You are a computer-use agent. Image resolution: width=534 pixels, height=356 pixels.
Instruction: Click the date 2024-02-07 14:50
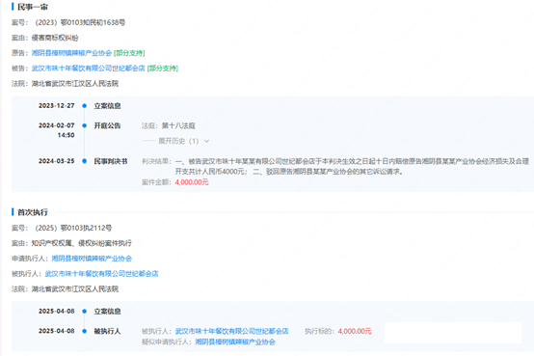pyautogui.click(x=57, y=130)
